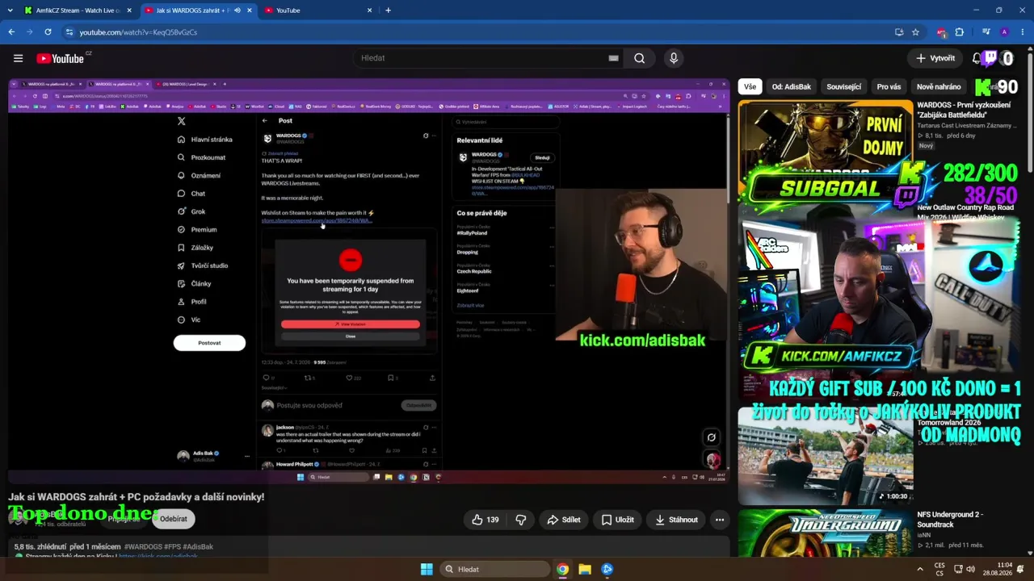Open the 'NFS Underground 2 - Soundtrack' title
The width and height of the screenshot is (1034, 581).
point(950,520)
